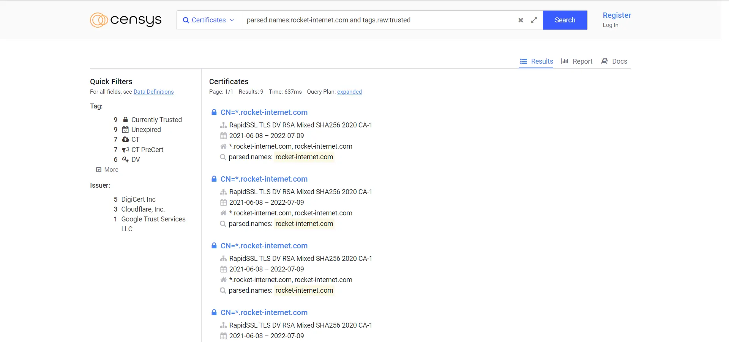Image resolution: width=729 pixels, height=342 pixels.
Task: Switch to the Report tab
Action: [x=577, y=61]
